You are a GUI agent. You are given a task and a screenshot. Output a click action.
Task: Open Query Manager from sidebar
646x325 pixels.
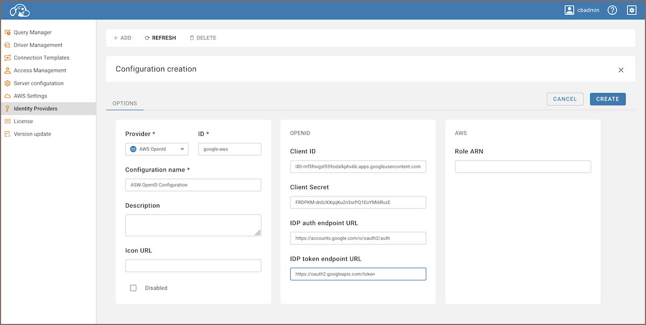coord(32,33)
